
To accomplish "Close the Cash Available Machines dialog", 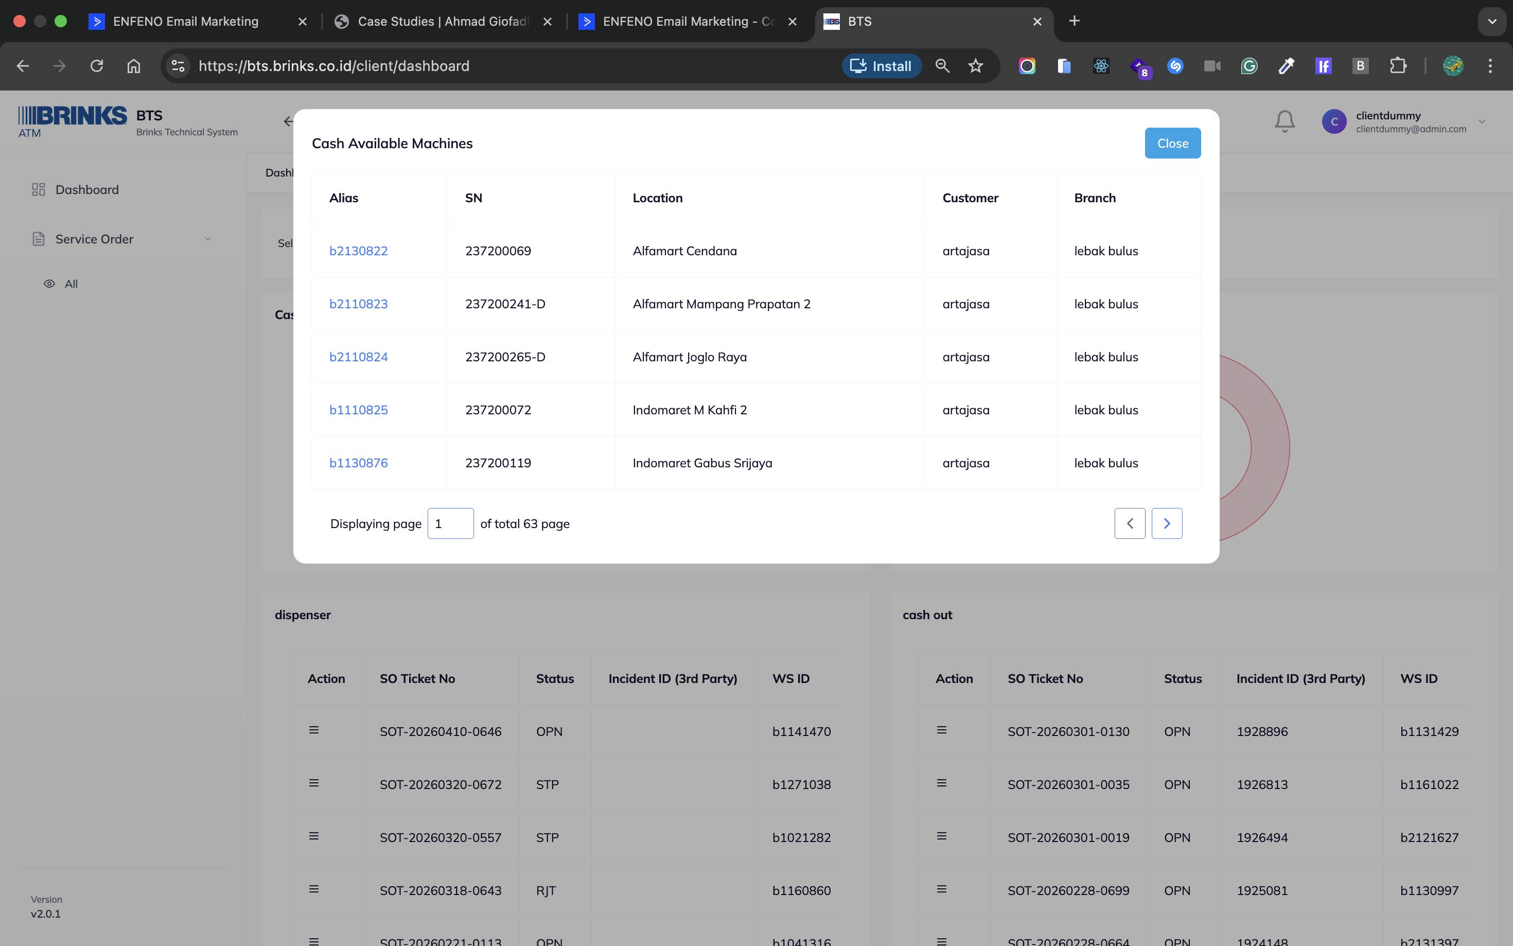I will point(1172,143).
